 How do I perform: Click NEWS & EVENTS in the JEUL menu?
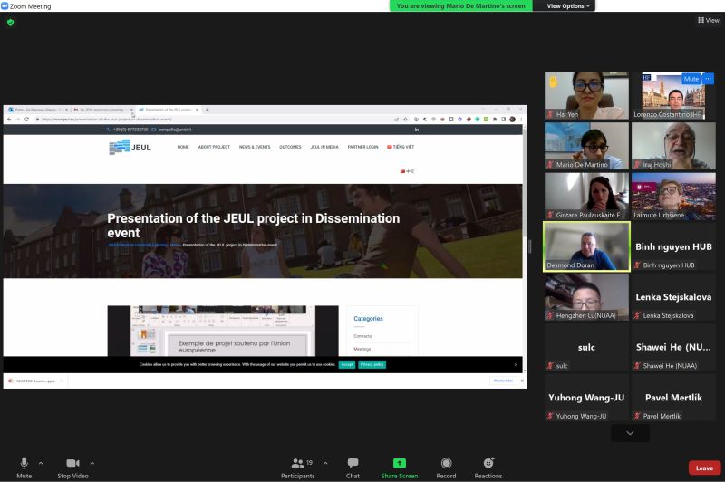click(x=255, y=147)
